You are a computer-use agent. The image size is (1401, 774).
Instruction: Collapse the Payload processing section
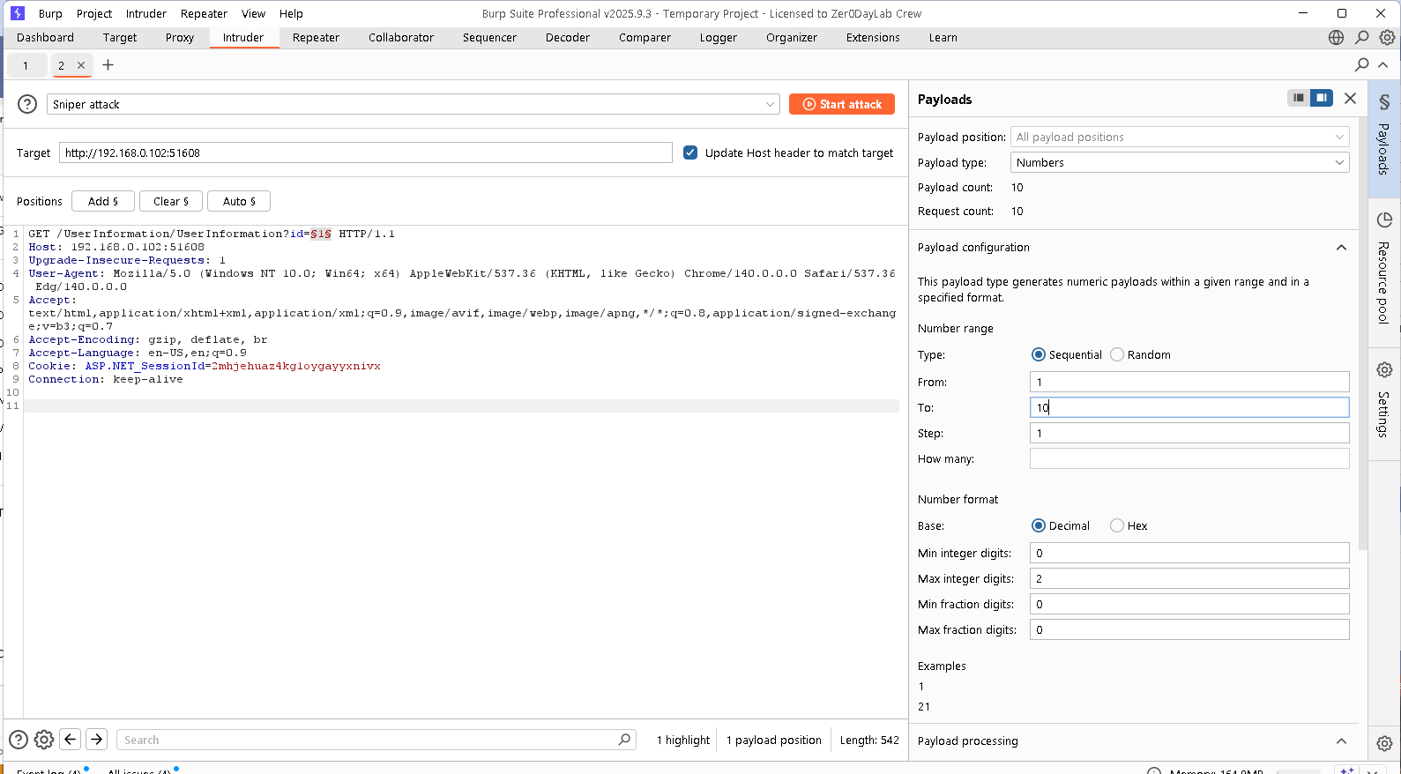[x=1341, y=741]
